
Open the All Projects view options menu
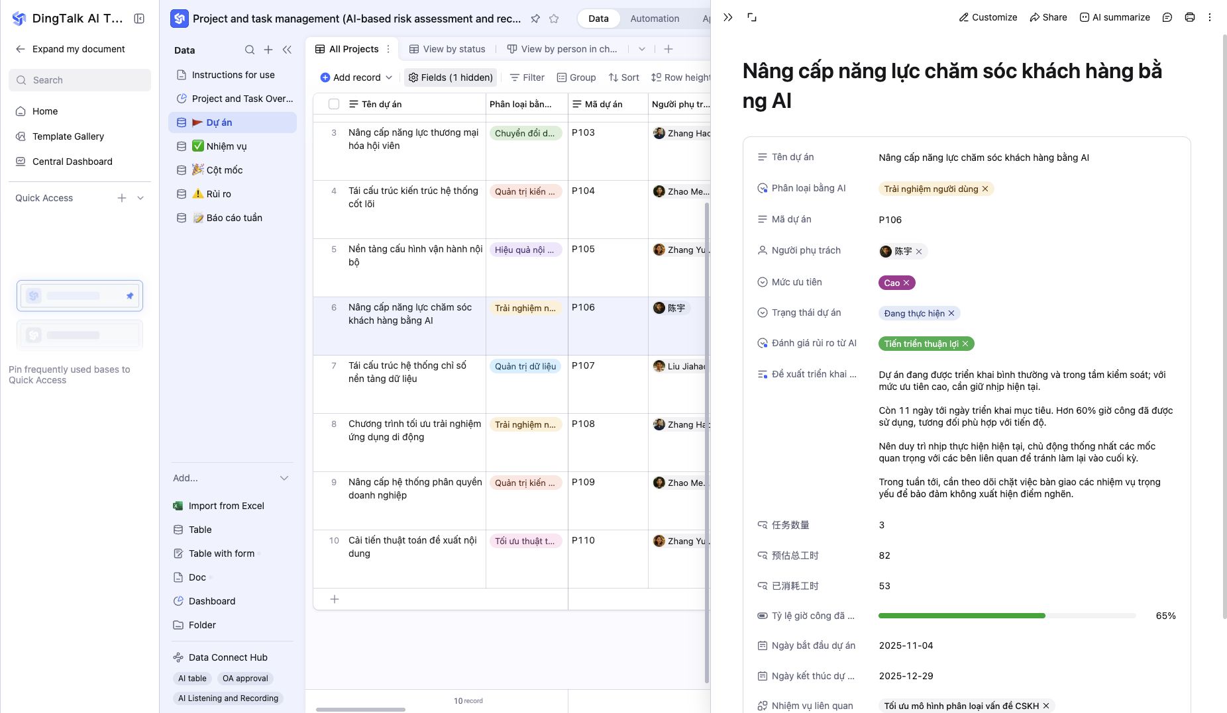(x=388, y=49)
